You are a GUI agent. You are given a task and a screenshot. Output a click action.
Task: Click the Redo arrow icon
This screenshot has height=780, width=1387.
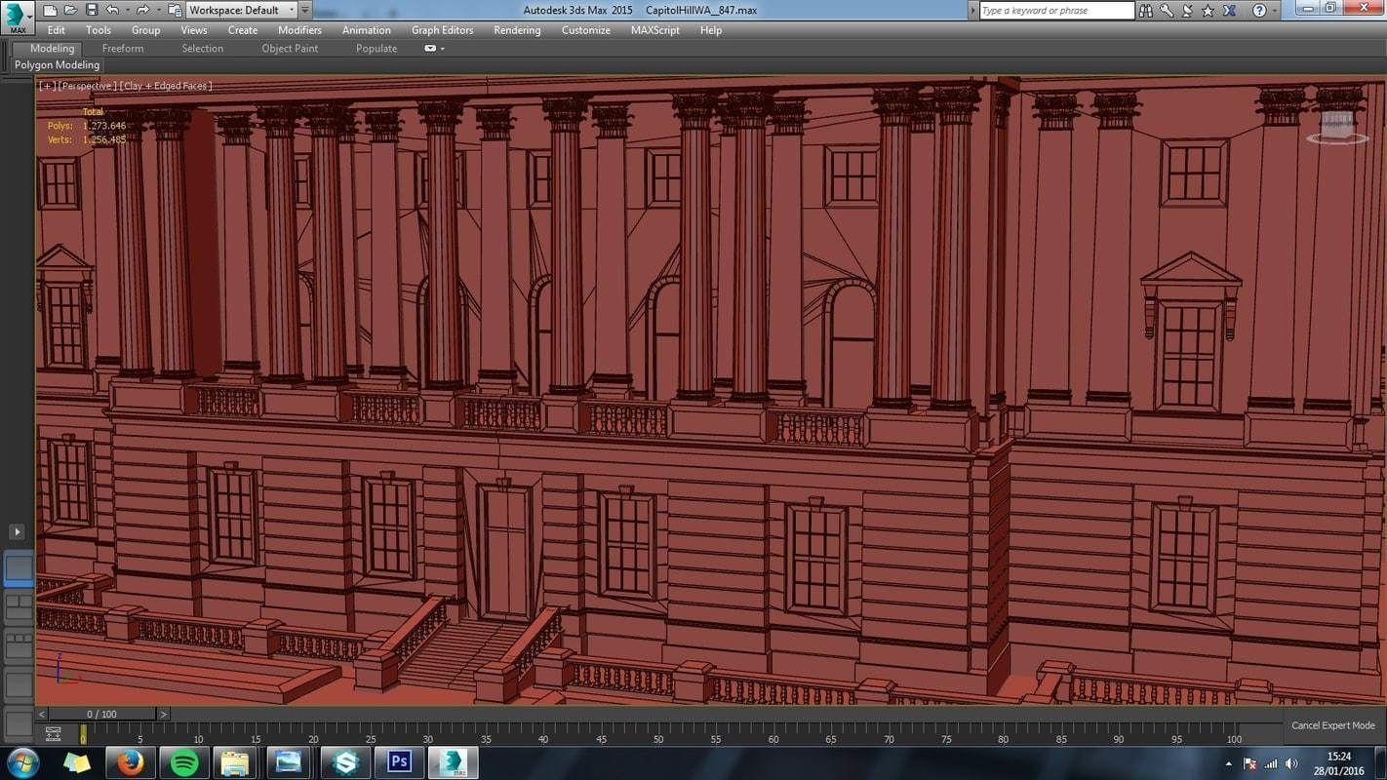pyautogui.click(x=142, y=10)
